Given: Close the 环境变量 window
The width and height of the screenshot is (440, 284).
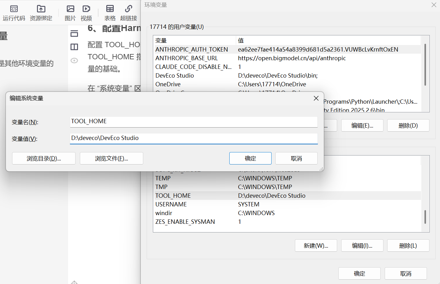Looking at the screenshot, I should (x=434, y=5).
